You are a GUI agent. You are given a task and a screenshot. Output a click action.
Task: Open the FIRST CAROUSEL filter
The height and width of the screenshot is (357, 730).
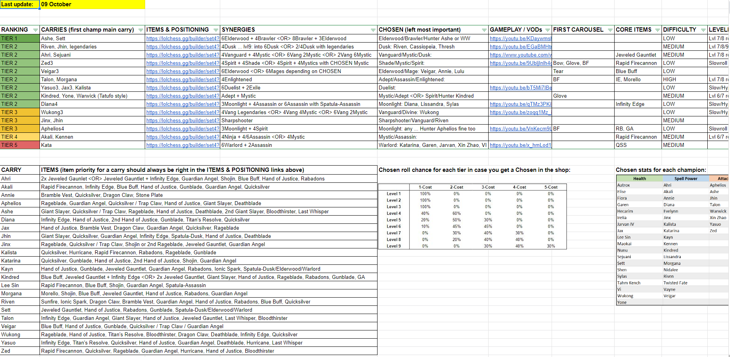(x=610, y=30)
